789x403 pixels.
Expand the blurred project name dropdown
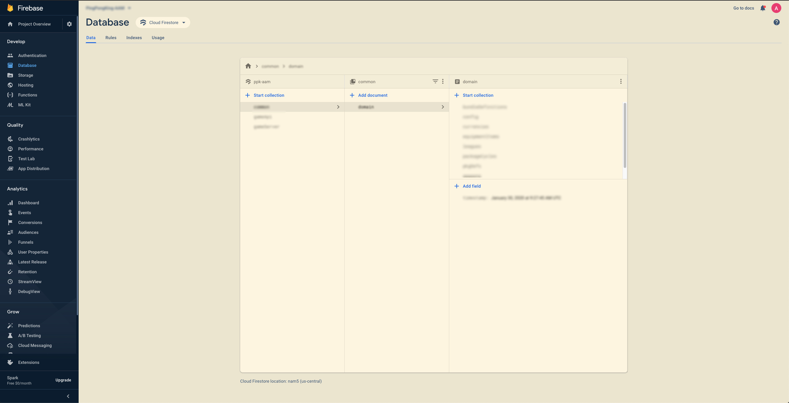coord(108,8)
